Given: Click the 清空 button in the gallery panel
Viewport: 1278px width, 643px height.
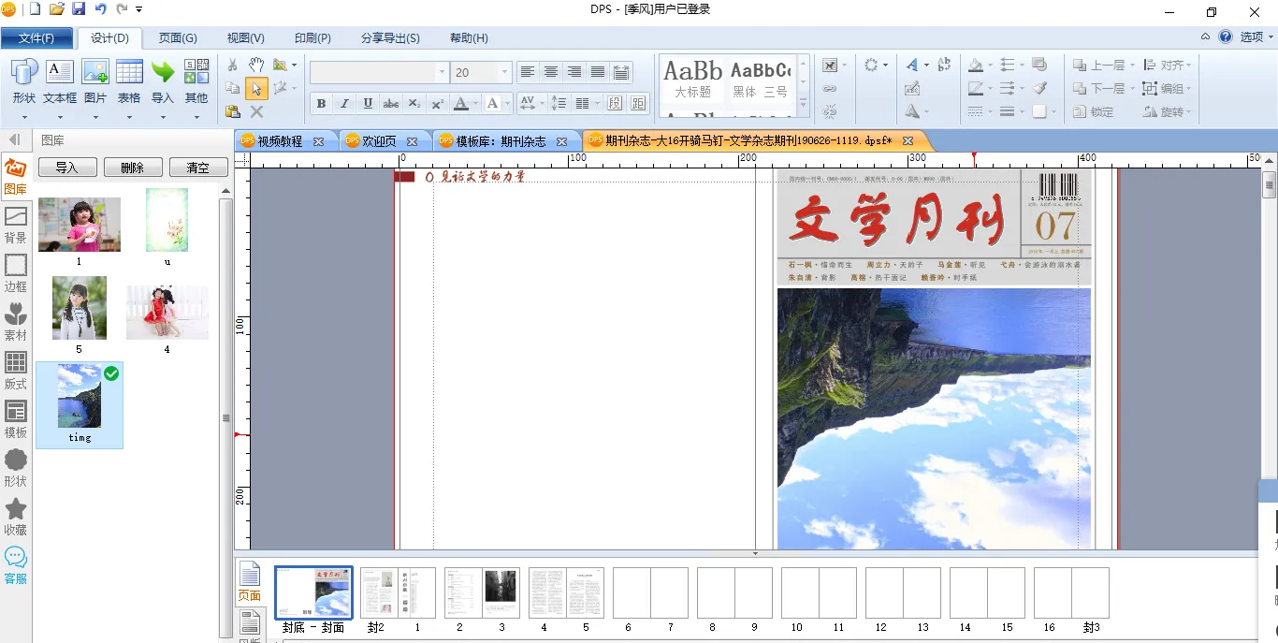Looking at the screenshot, I should (x=197, y=168).
